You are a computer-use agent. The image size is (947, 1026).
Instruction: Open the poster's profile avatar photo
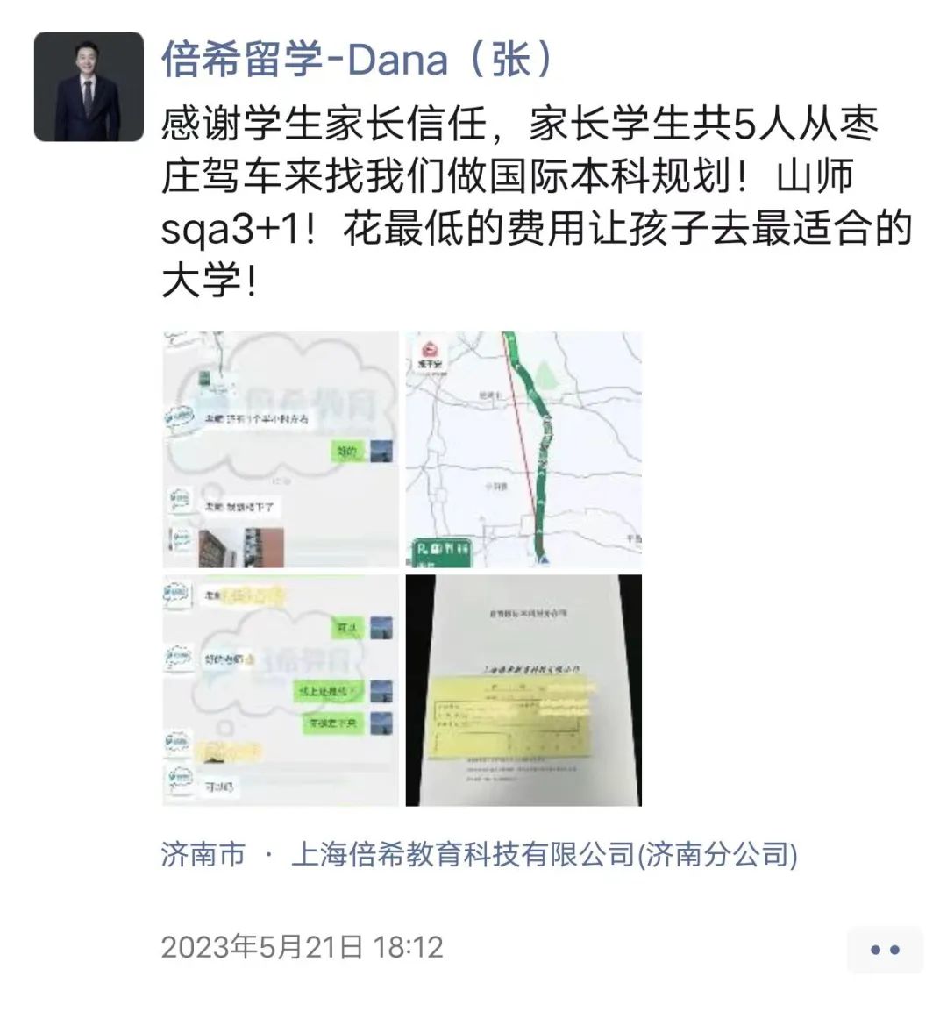coord(89,86)
